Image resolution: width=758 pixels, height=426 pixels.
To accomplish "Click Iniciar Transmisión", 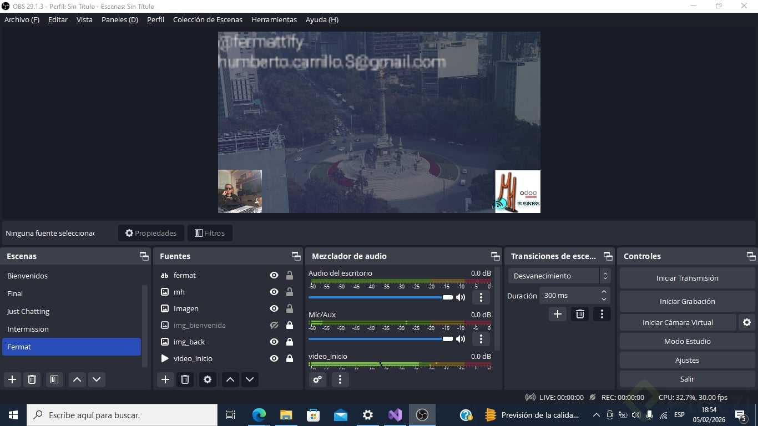I will pos(688,278).
